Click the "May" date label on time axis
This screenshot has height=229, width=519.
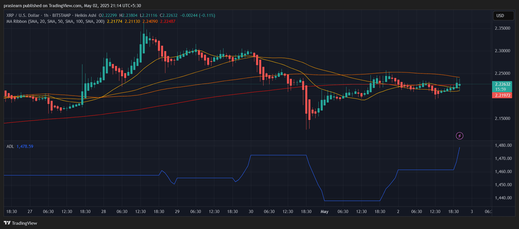[324, 212]
